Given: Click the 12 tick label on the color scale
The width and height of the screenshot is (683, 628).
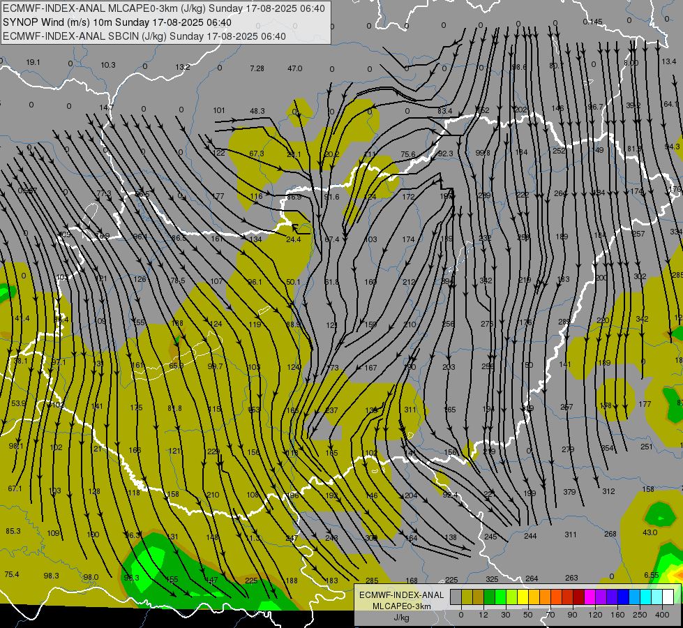Looking at the screenshot, I should (483, 615).
